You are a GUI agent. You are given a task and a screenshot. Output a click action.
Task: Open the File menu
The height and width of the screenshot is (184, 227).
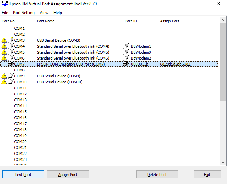tap(5, 13)
